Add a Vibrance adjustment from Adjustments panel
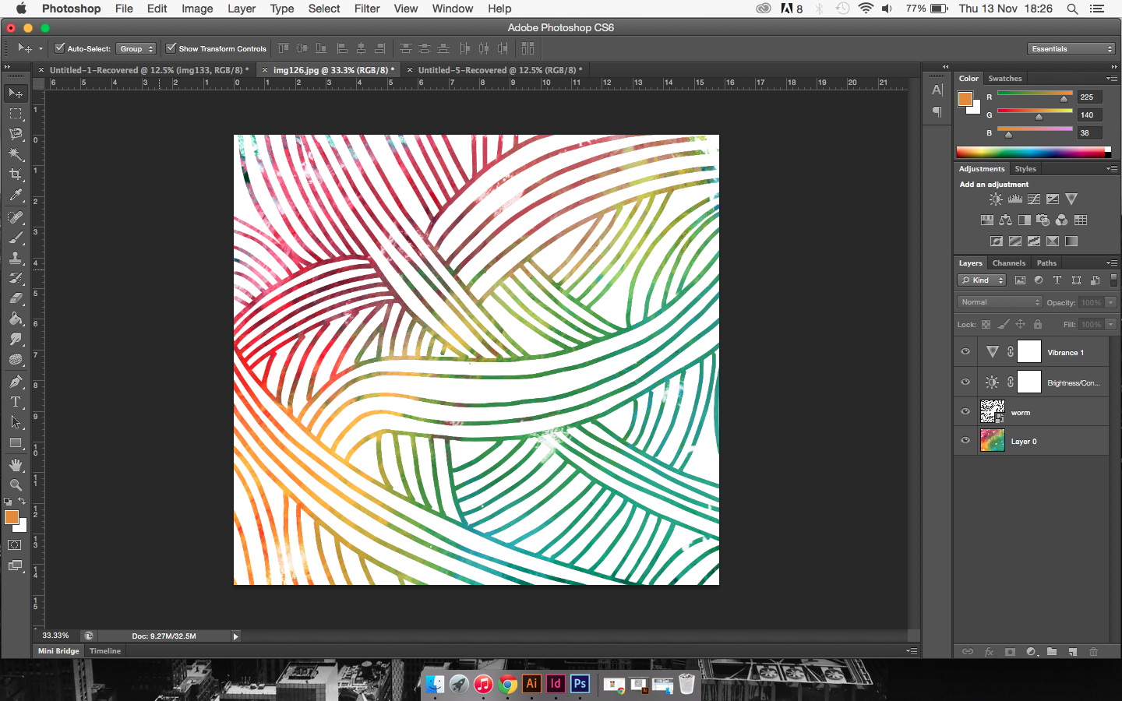Viewport: 1122px width, 701px height. click(x=1071, y=199)
